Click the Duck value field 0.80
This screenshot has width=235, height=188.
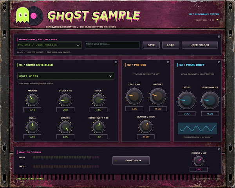(x=98, y=110)
